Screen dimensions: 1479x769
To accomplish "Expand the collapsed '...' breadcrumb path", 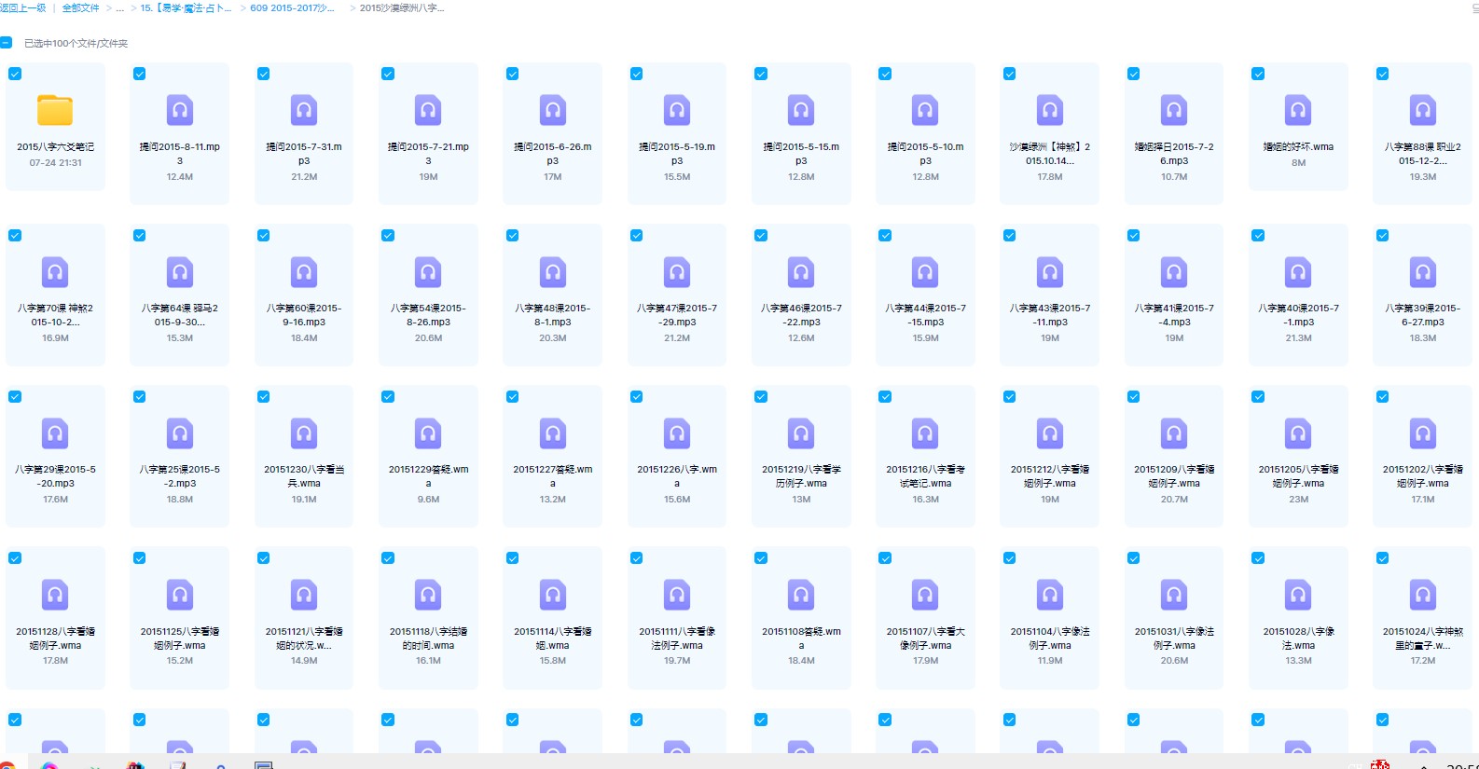I will tap(119, 7).
